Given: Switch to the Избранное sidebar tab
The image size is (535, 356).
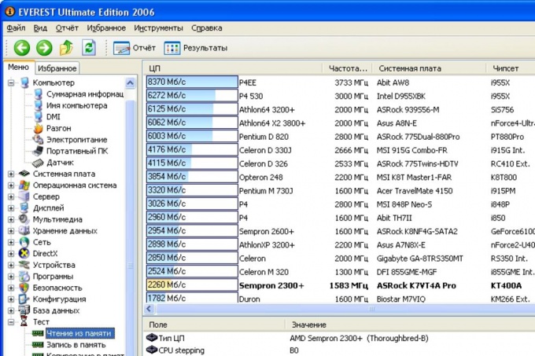Looking at the screenshot, I should (x=57, y=68).
